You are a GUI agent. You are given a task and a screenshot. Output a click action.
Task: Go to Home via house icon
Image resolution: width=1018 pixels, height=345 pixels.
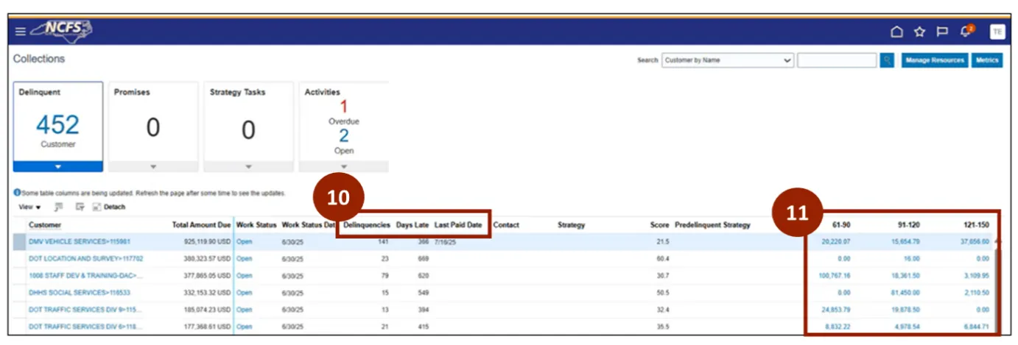point(896,32)
